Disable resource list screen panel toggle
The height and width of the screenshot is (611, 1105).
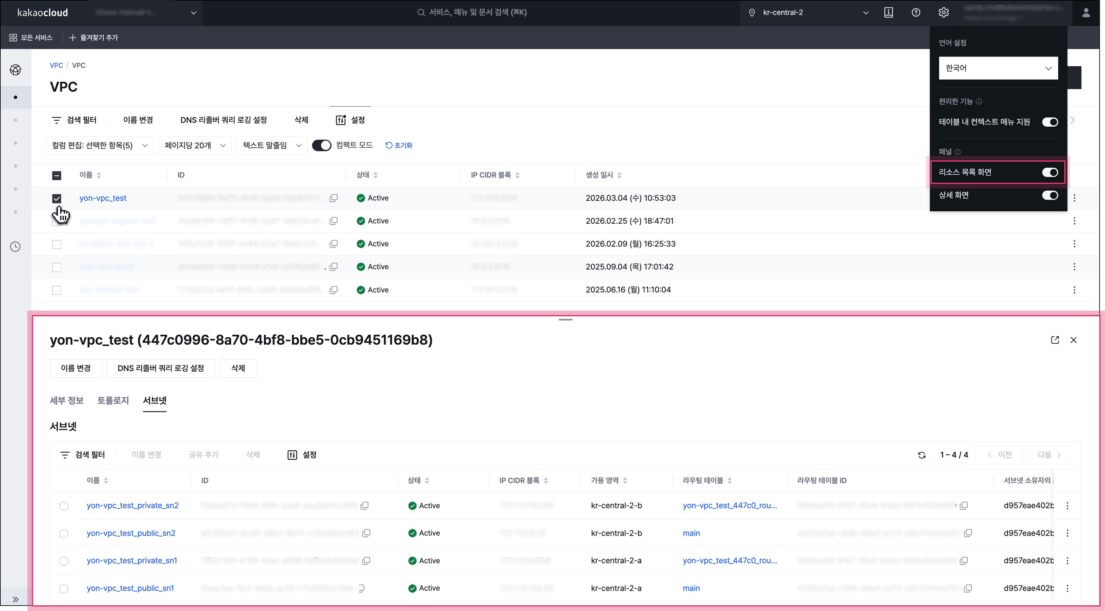tap(1050, 172)
